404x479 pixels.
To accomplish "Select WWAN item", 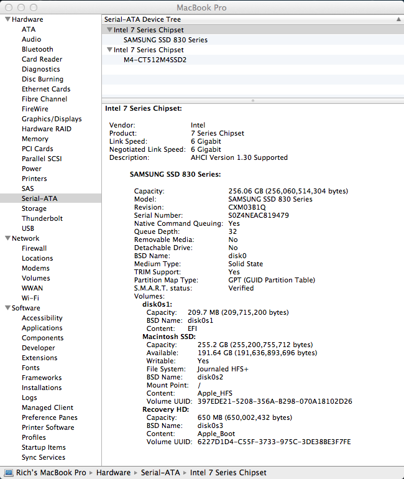I will click(32, 288).
